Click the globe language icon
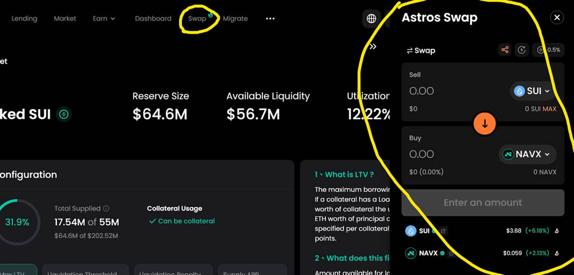The height and width of the screenshot is (275, 574). pos(371,19)
